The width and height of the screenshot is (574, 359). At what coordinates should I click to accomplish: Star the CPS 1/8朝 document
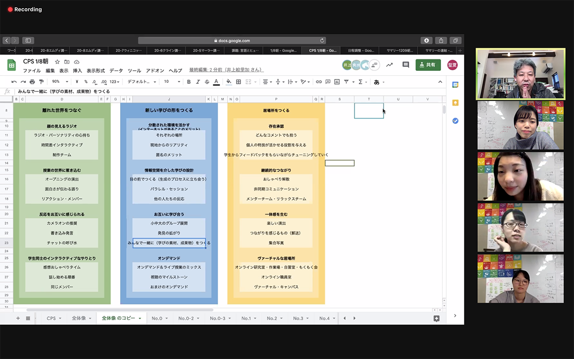point(57,62)
